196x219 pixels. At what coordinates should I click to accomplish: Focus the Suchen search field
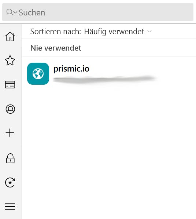click(98, 12)
